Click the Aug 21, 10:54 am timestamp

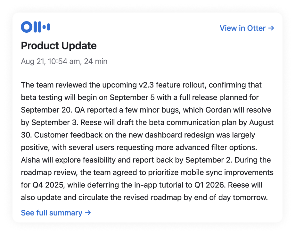pyautogui.click(x=50, y=61)
